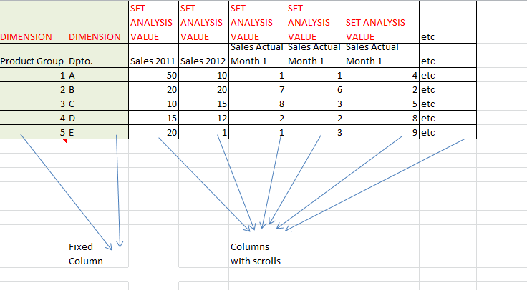Select the Fixed Column label cell
The height and width of the screenshot is (290, 527).
(86, 254)
